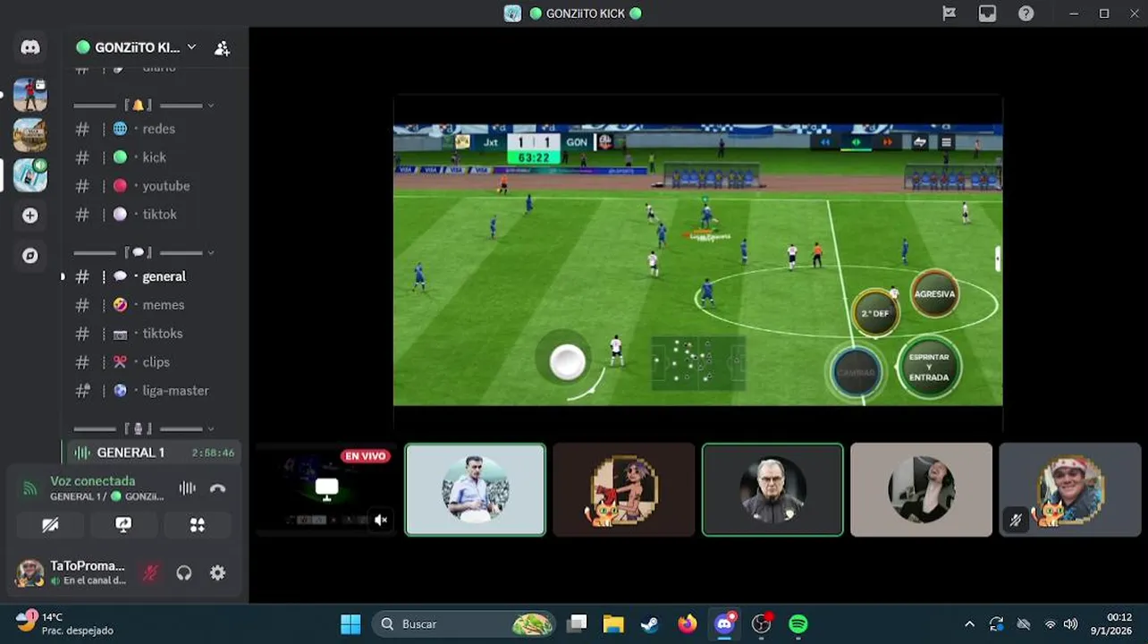Click the ESPRINTAR Y ENTRADA game button
Screen dimensions: 1148x644
pyautogui.click(x=929, y=367)
